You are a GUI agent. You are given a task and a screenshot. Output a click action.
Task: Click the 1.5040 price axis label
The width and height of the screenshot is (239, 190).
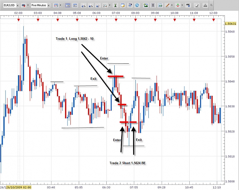coord(230,81)
